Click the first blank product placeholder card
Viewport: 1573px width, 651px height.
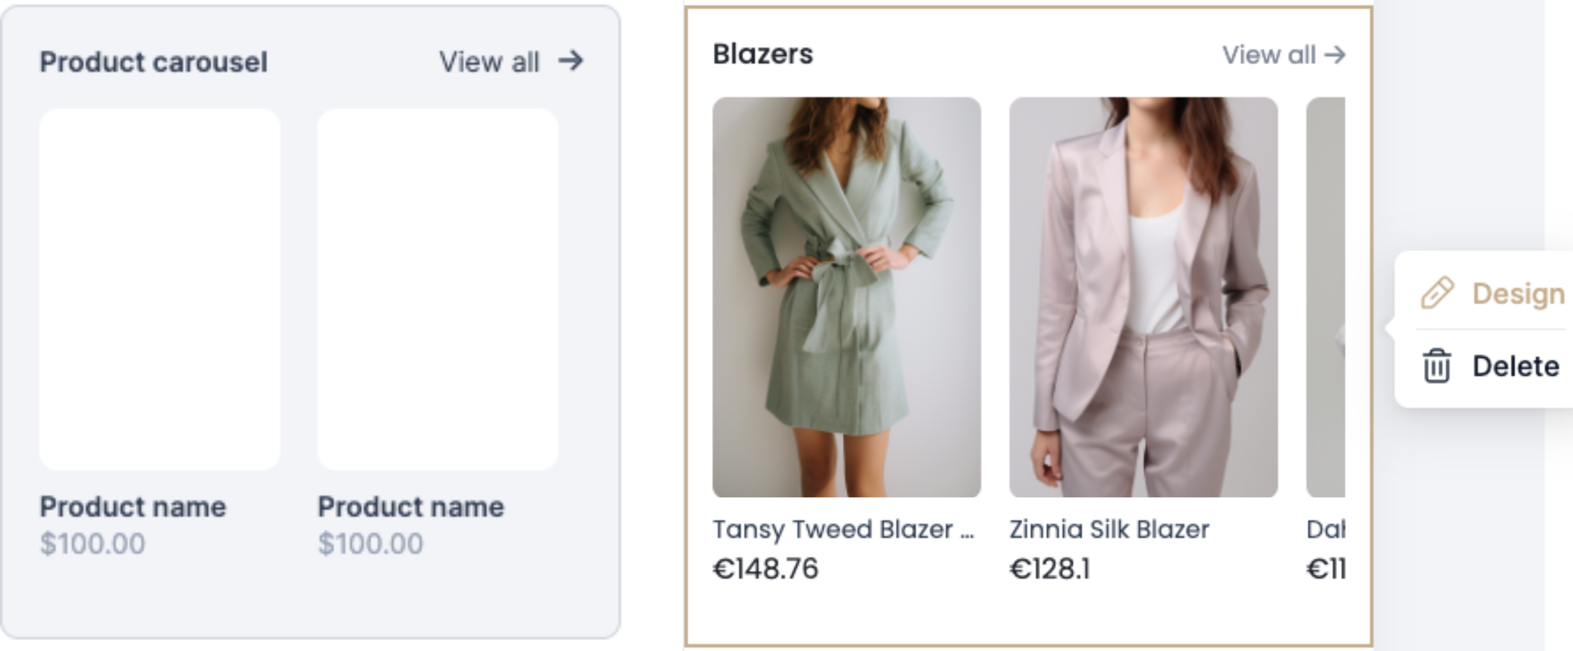(x=160, y=289)
